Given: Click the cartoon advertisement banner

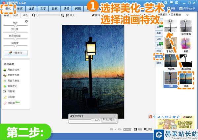Looking at the screenshot, I should 176,122.
